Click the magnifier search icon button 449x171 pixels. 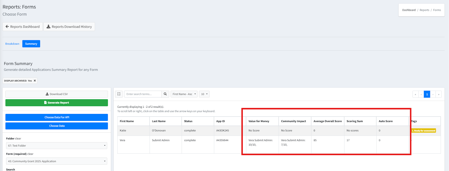pos(165,94)
